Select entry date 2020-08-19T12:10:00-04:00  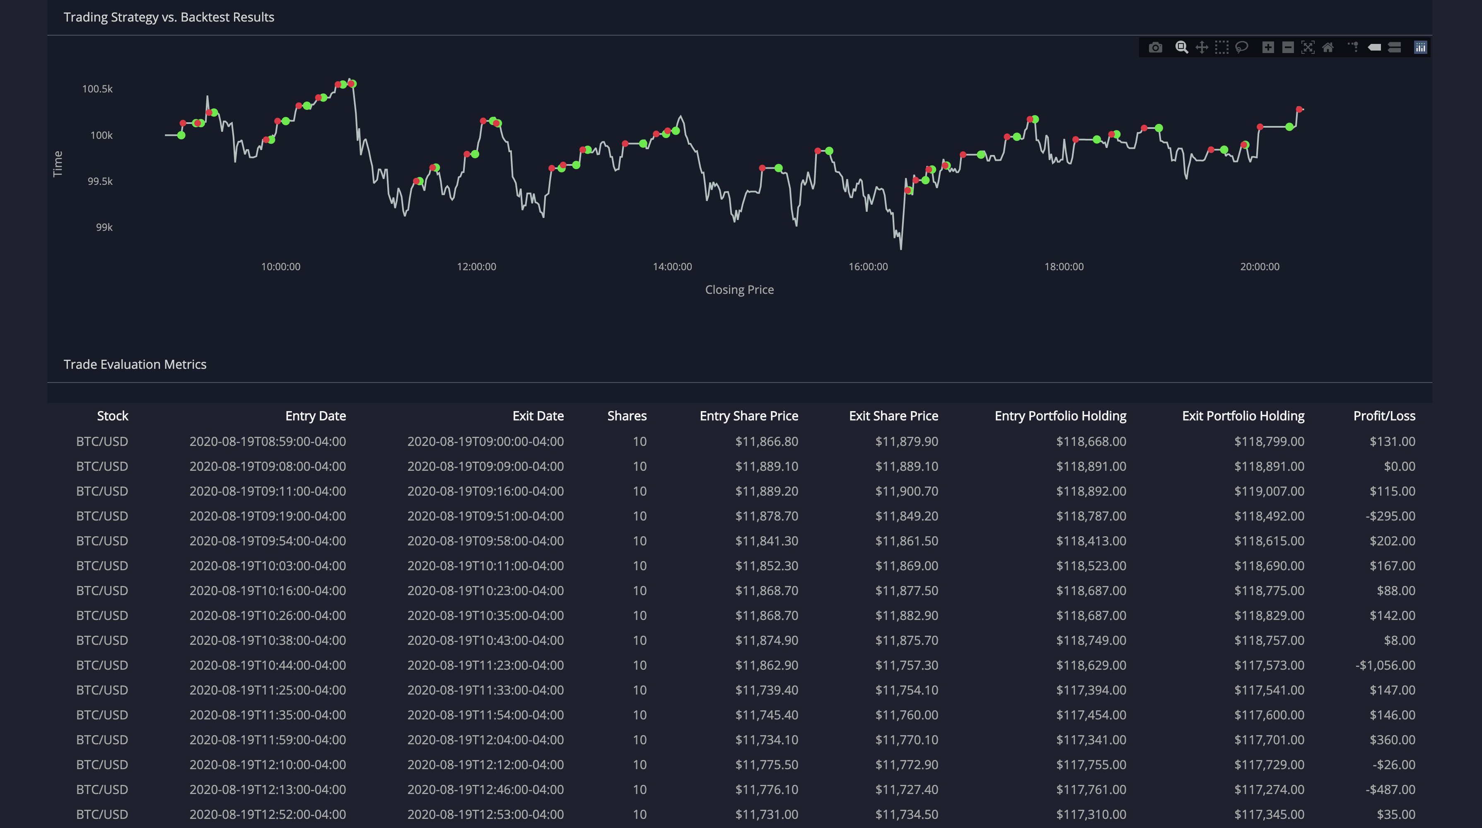coord(268,765)
